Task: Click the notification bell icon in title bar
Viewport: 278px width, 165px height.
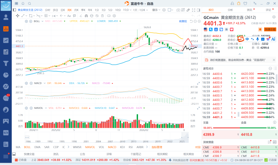Action: [x=23, y=4]
